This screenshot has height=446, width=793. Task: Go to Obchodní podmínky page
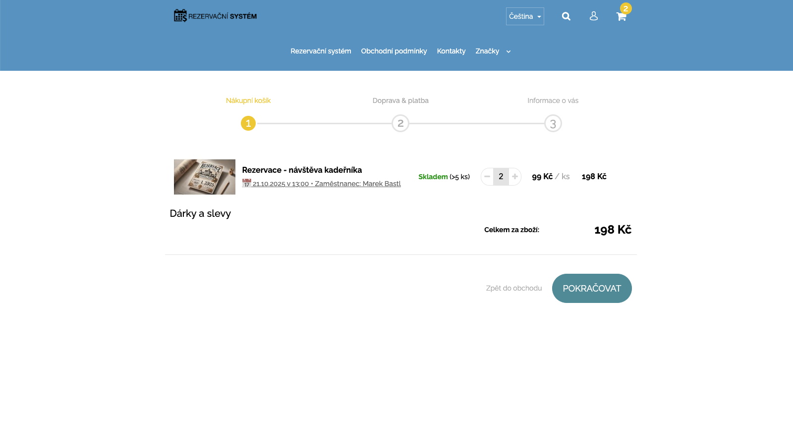coord(394,51)
